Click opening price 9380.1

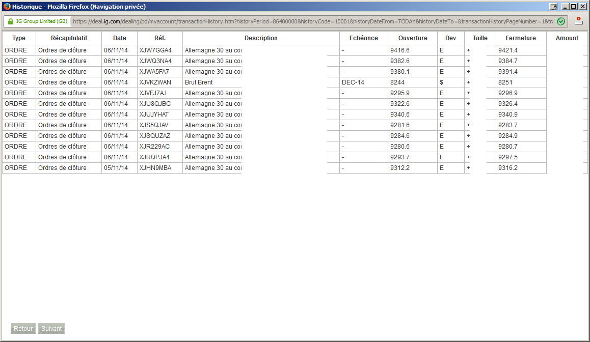[x=399, y=72]
